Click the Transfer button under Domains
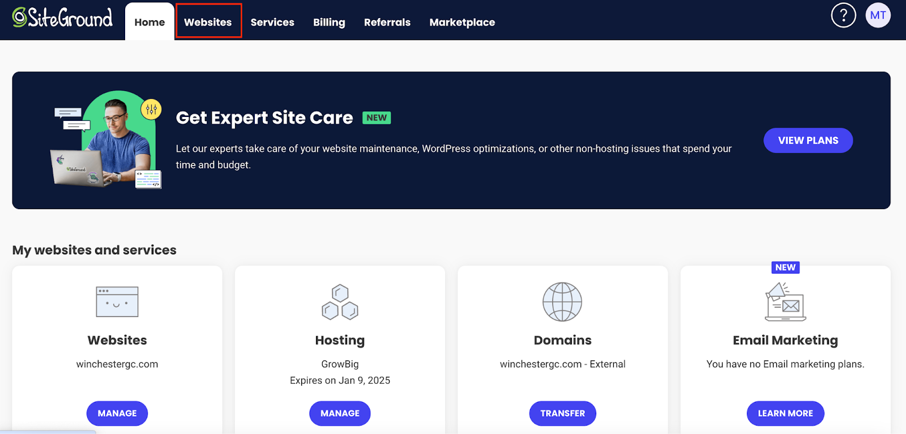 tap(562, 414)
